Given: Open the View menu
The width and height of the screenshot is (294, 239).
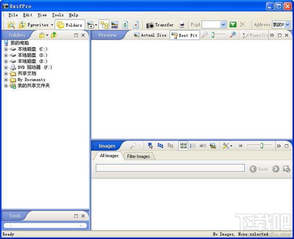Looking at the screenshot, I should [42, 15].
